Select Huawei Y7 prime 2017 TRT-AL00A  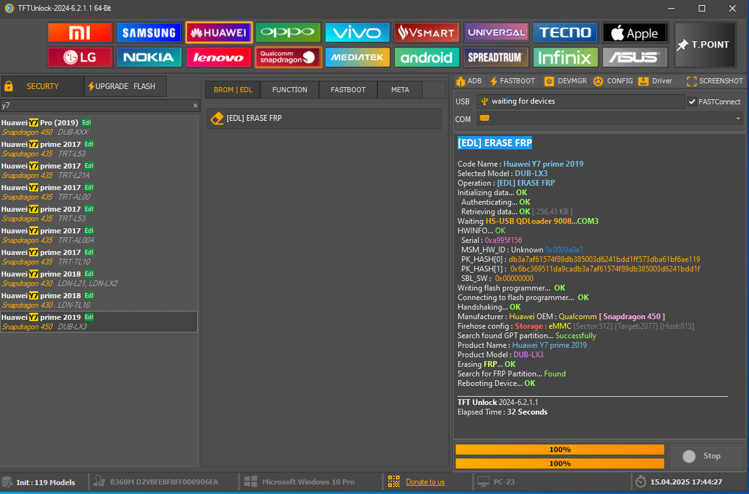tap(99, 235)
